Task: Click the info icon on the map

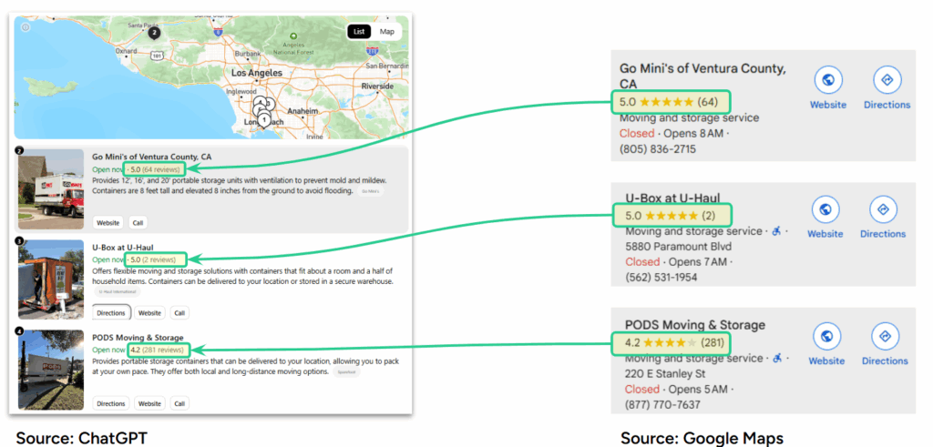Action: click(26, 27)
